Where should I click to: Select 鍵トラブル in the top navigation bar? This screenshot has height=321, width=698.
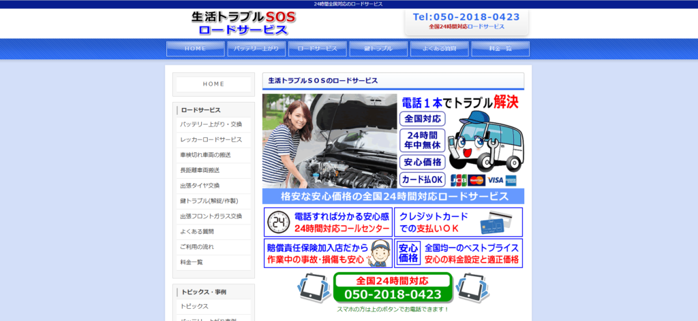coord(378,49)
